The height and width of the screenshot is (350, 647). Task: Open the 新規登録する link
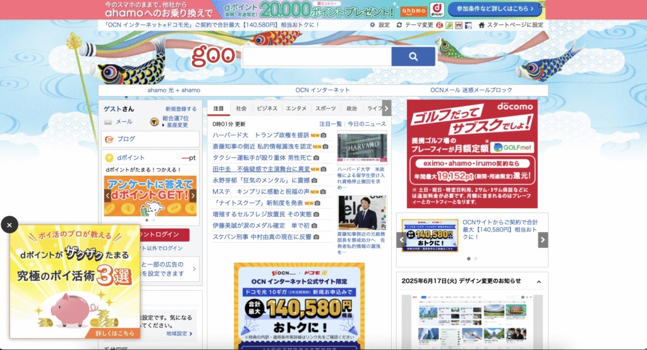181,109
